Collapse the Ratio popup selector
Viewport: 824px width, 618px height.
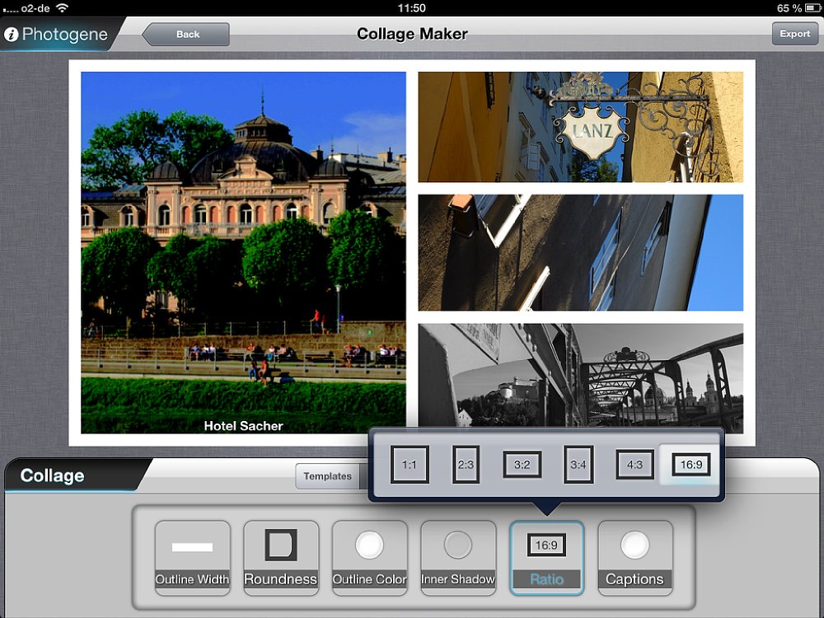click(546, 558)
